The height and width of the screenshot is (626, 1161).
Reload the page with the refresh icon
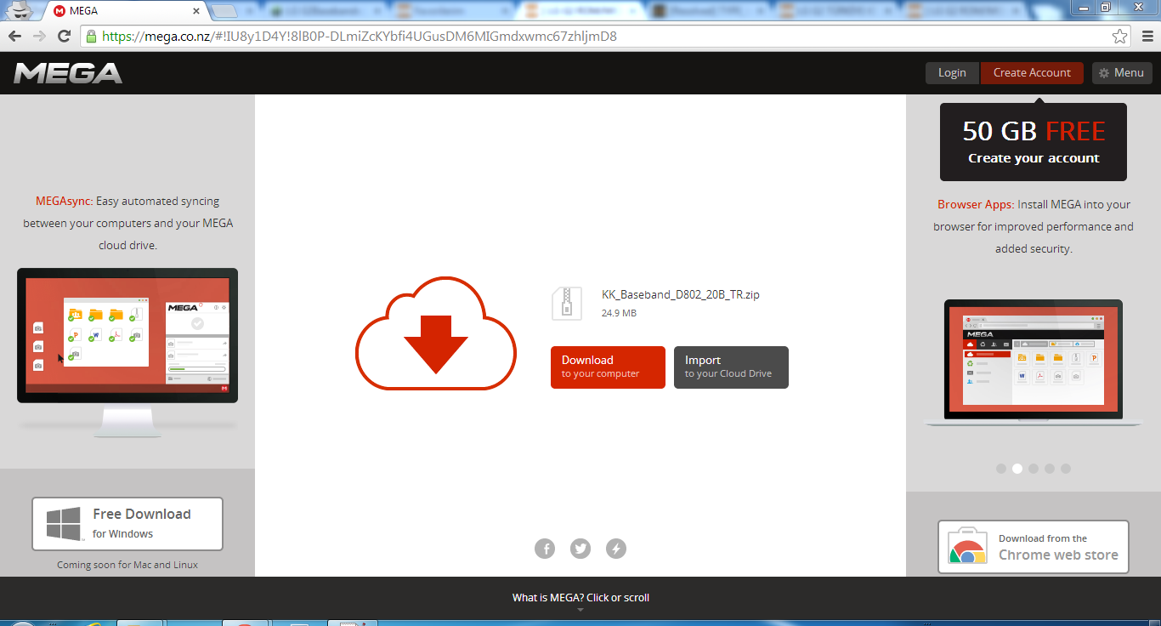point(64,37)
